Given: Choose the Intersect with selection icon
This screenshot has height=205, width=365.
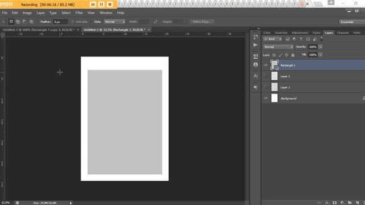Looking at the screenshot, I should (x=31, y=22).
